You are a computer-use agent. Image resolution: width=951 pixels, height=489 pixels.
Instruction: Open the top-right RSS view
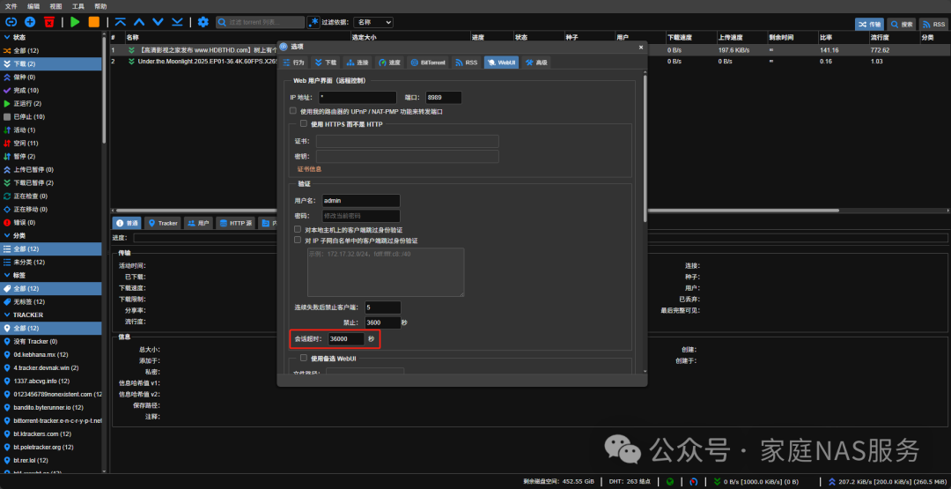(x=933, y=25)
